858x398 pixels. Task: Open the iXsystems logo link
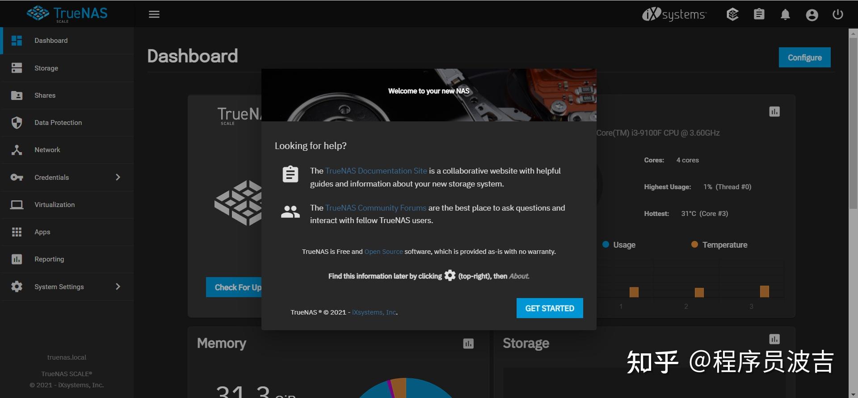pos(674,14)
